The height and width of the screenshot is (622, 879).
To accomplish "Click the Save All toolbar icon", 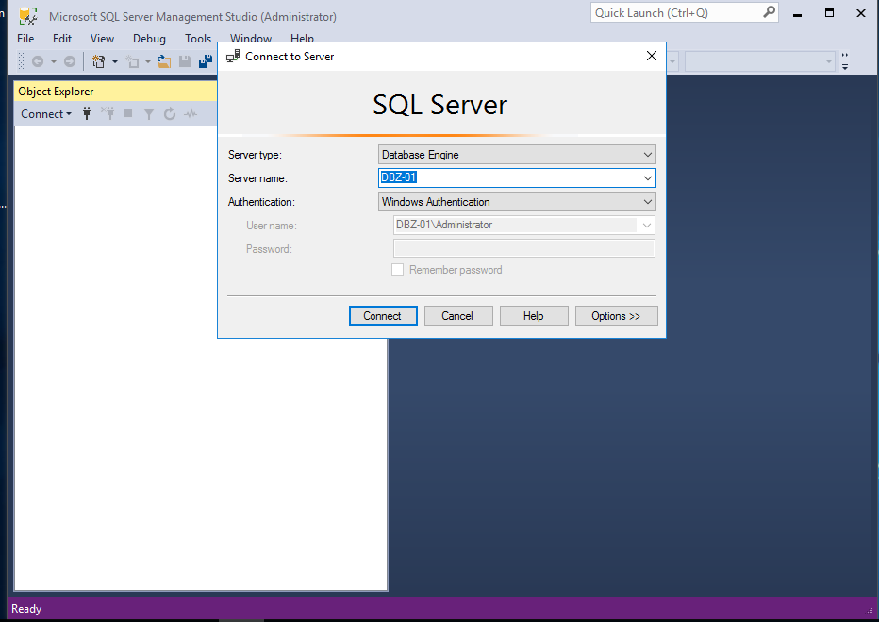I will pos(206,61).
